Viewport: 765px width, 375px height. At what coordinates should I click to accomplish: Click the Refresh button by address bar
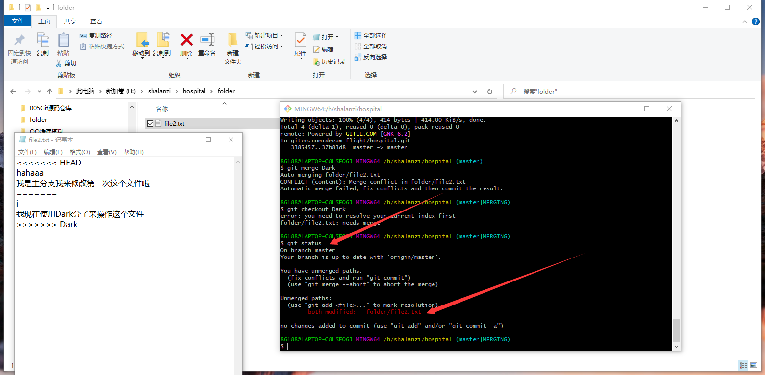pyautogui.click(x=489, y=91)
